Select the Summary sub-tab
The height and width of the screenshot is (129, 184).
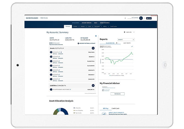coord(68,26)
